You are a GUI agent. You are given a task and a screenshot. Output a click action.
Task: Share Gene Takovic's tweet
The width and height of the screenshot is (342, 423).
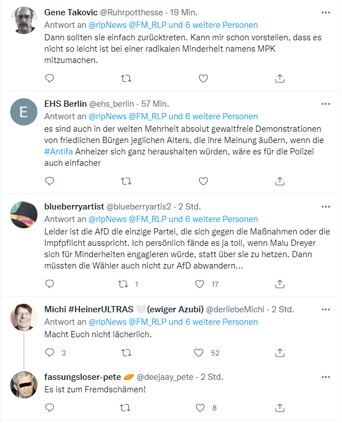coord(279,78)
